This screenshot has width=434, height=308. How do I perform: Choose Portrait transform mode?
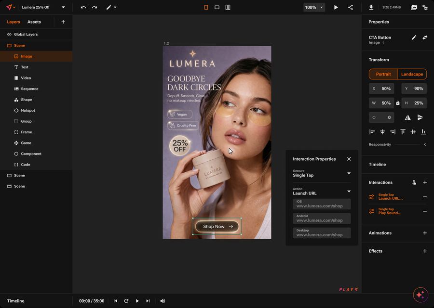click(383, 74)
